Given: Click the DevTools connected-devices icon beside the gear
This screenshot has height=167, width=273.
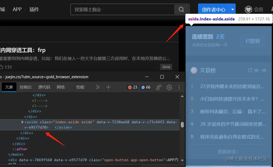Looking at the screenshot, I should 159,87.
